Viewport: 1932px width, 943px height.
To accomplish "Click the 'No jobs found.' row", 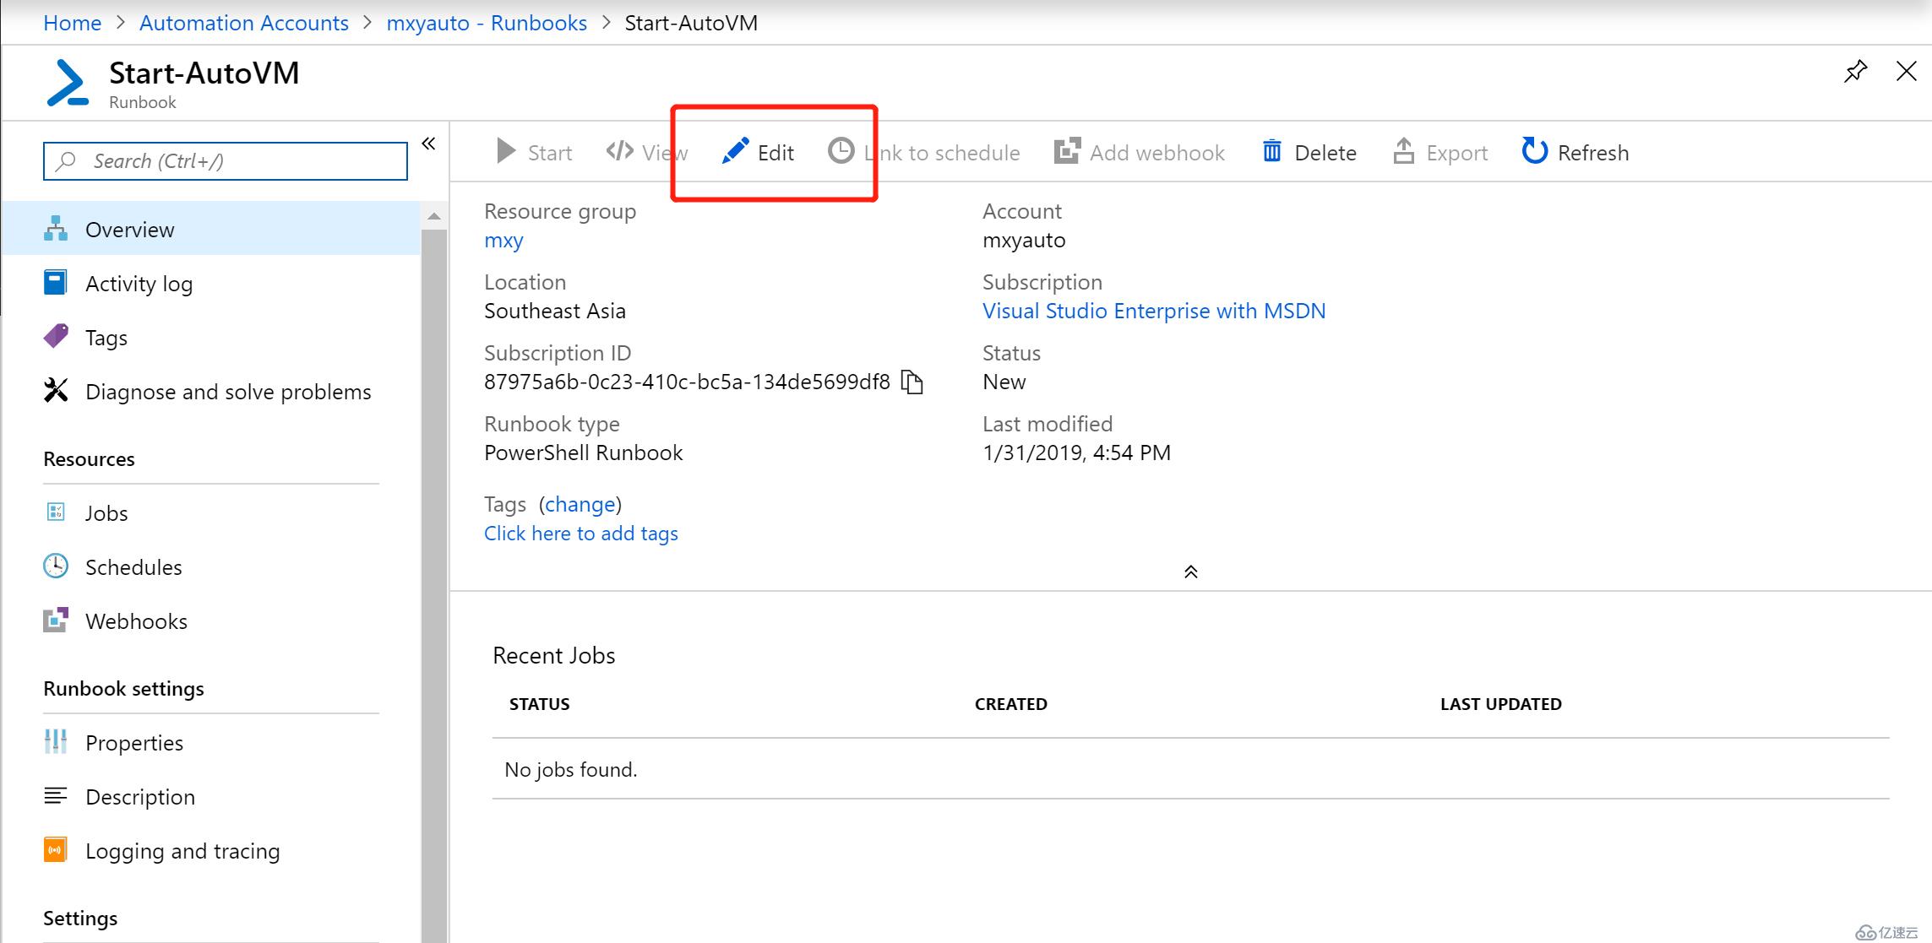I will (x=1191, y=769).
